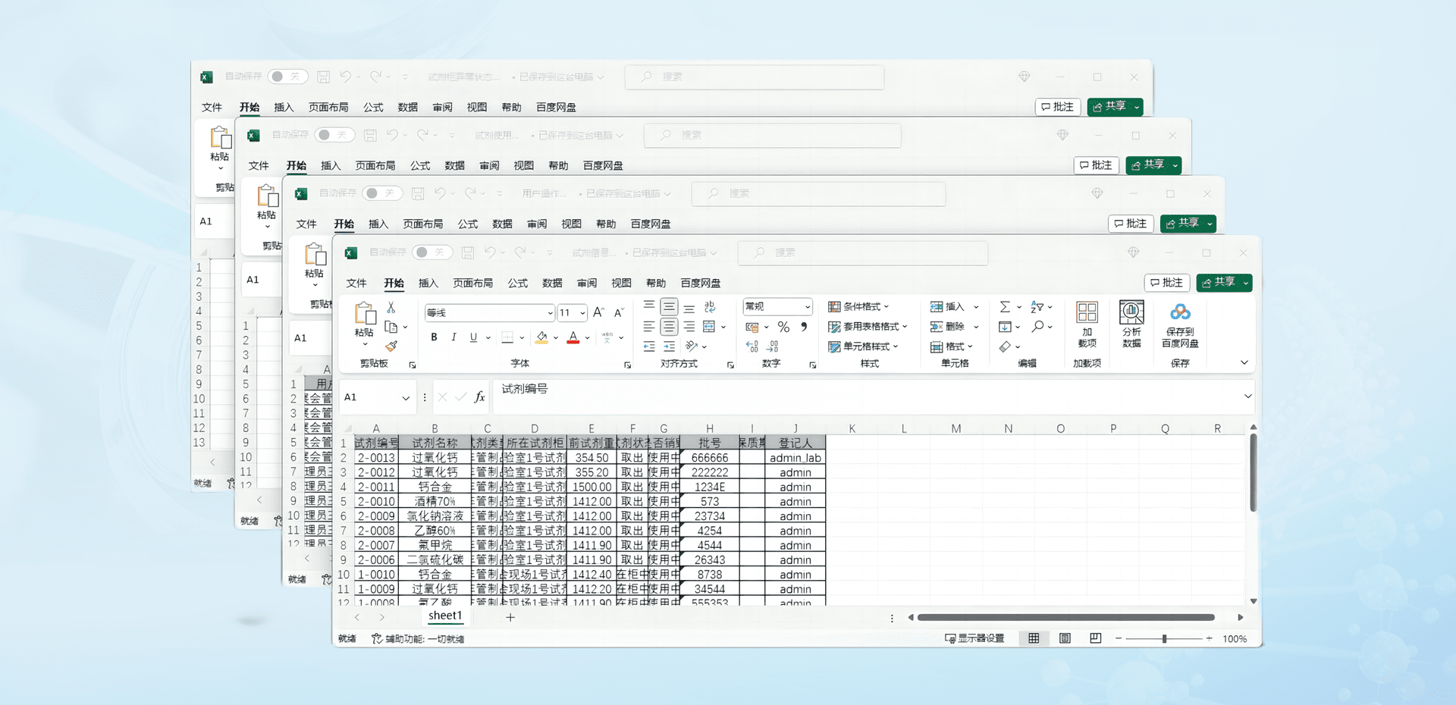
Task: Click the Wrap Text icon
Action: (x=710, y=306)
